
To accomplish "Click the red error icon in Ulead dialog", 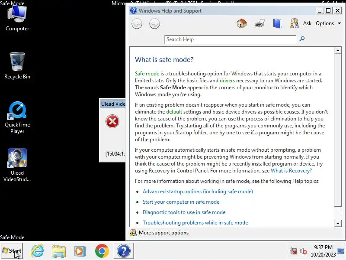I will tap(112, 121).
